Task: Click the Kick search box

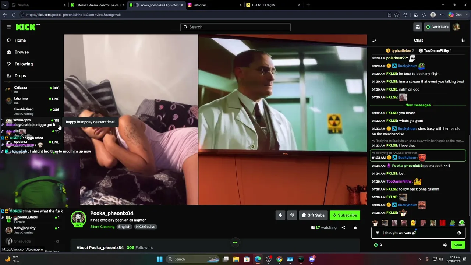Action: (235, 27)
